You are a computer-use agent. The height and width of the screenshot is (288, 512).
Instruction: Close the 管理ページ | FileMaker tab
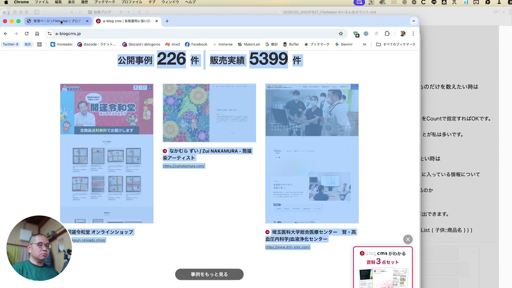point(87,21)
